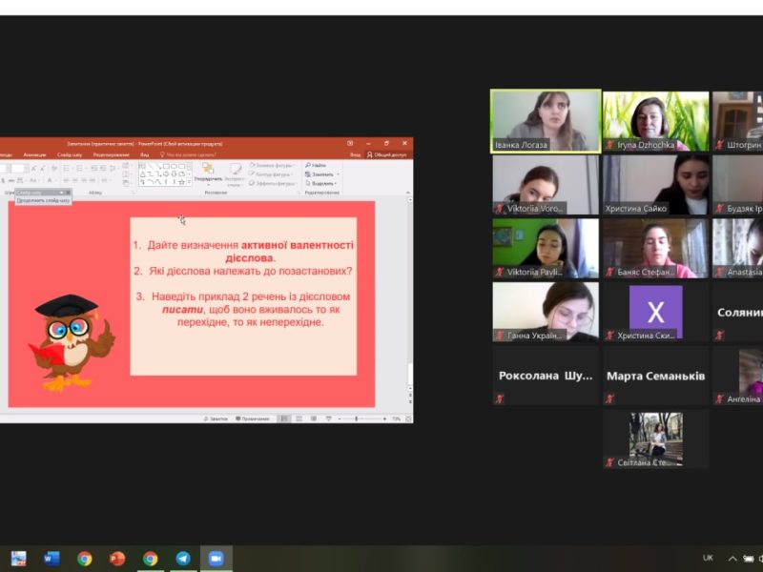Open the Shape Fill (Заливка фигуры) dropdown
Image resolution: width=763 pixels, height=572 pixels.
click(x=271, y=165)
